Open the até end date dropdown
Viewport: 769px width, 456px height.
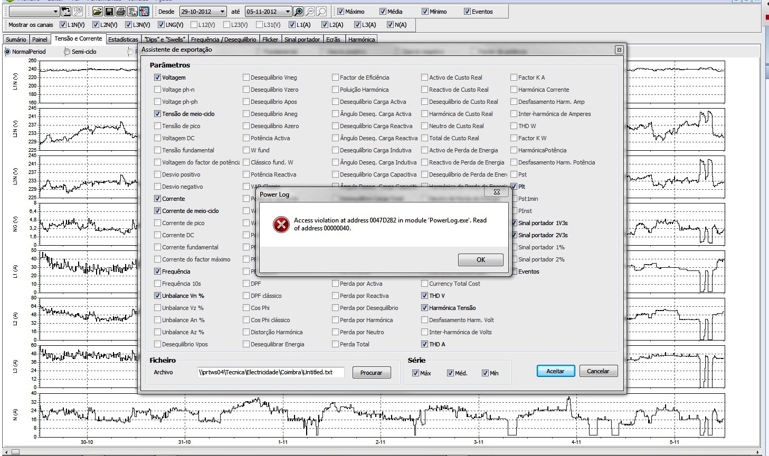288,12
